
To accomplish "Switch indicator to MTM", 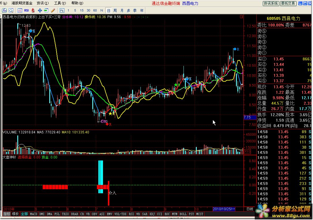I will [x=175, y=214].
